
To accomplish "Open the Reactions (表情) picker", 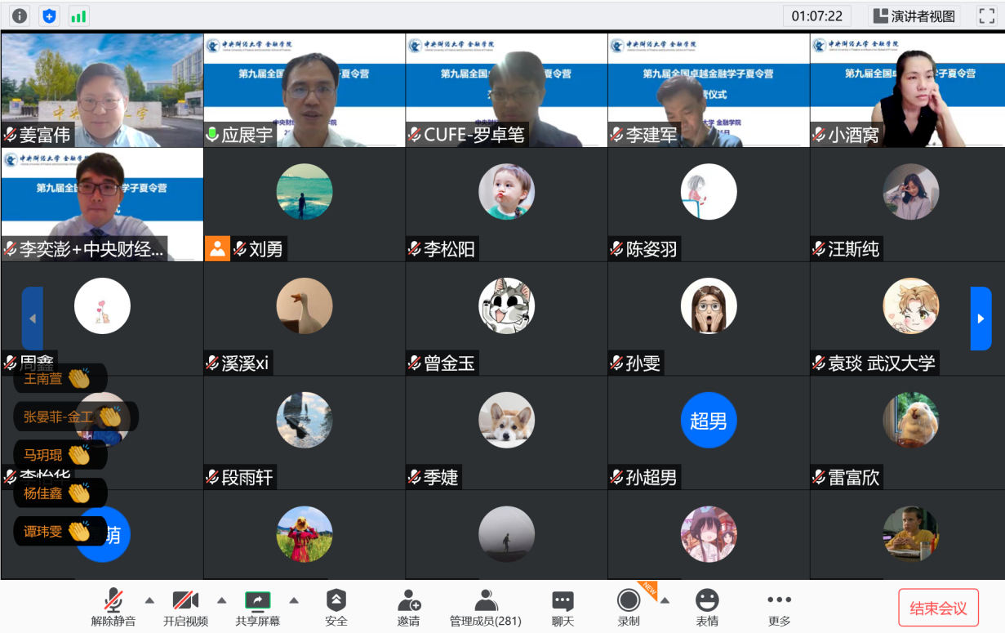I will 707,608.
